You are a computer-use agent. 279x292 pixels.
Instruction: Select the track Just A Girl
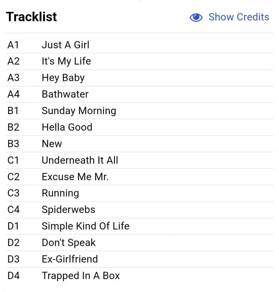[x=65, y=45]
